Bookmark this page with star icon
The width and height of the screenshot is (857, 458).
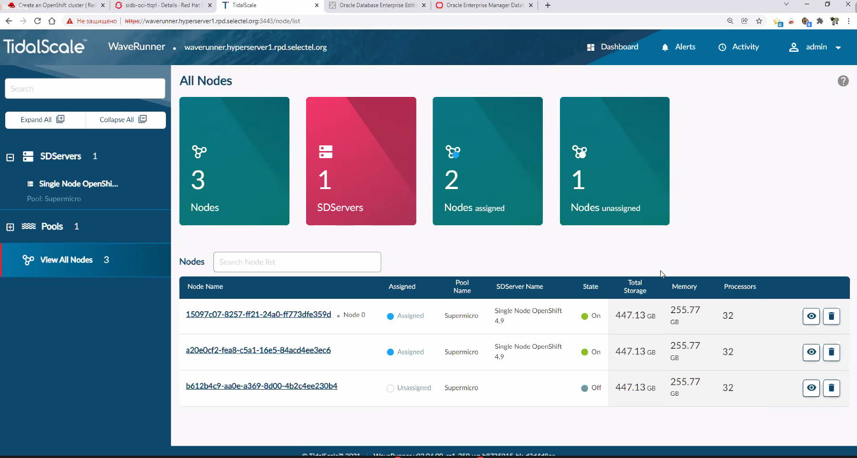[x=759, y=21]
